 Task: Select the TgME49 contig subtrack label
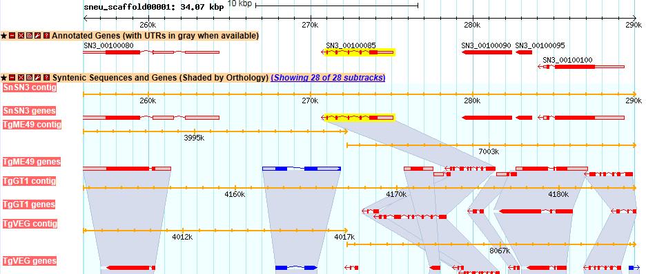click(32, 125)
